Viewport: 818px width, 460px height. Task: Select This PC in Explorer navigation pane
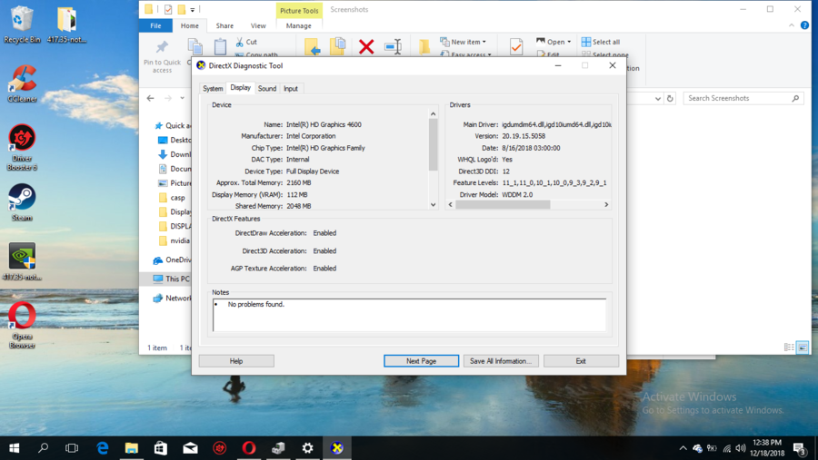172,279
